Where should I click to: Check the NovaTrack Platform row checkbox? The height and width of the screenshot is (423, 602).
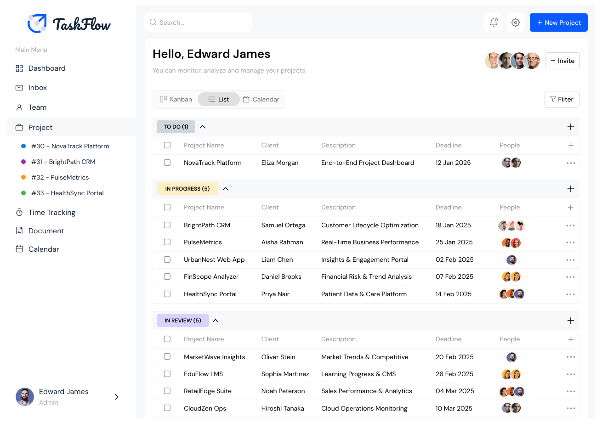point(167,163)
